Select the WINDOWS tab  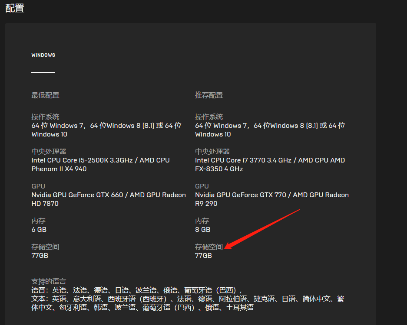coord(43,55)
